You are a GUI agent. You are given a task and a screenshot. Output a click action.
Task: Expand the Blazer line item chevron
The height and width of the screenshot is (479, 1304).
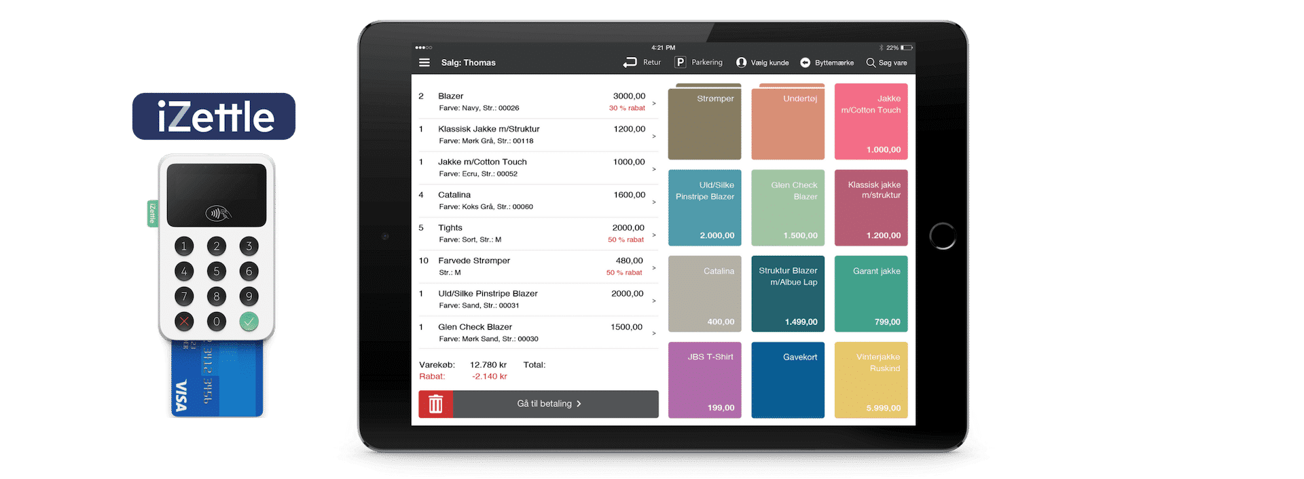point(654,103)
